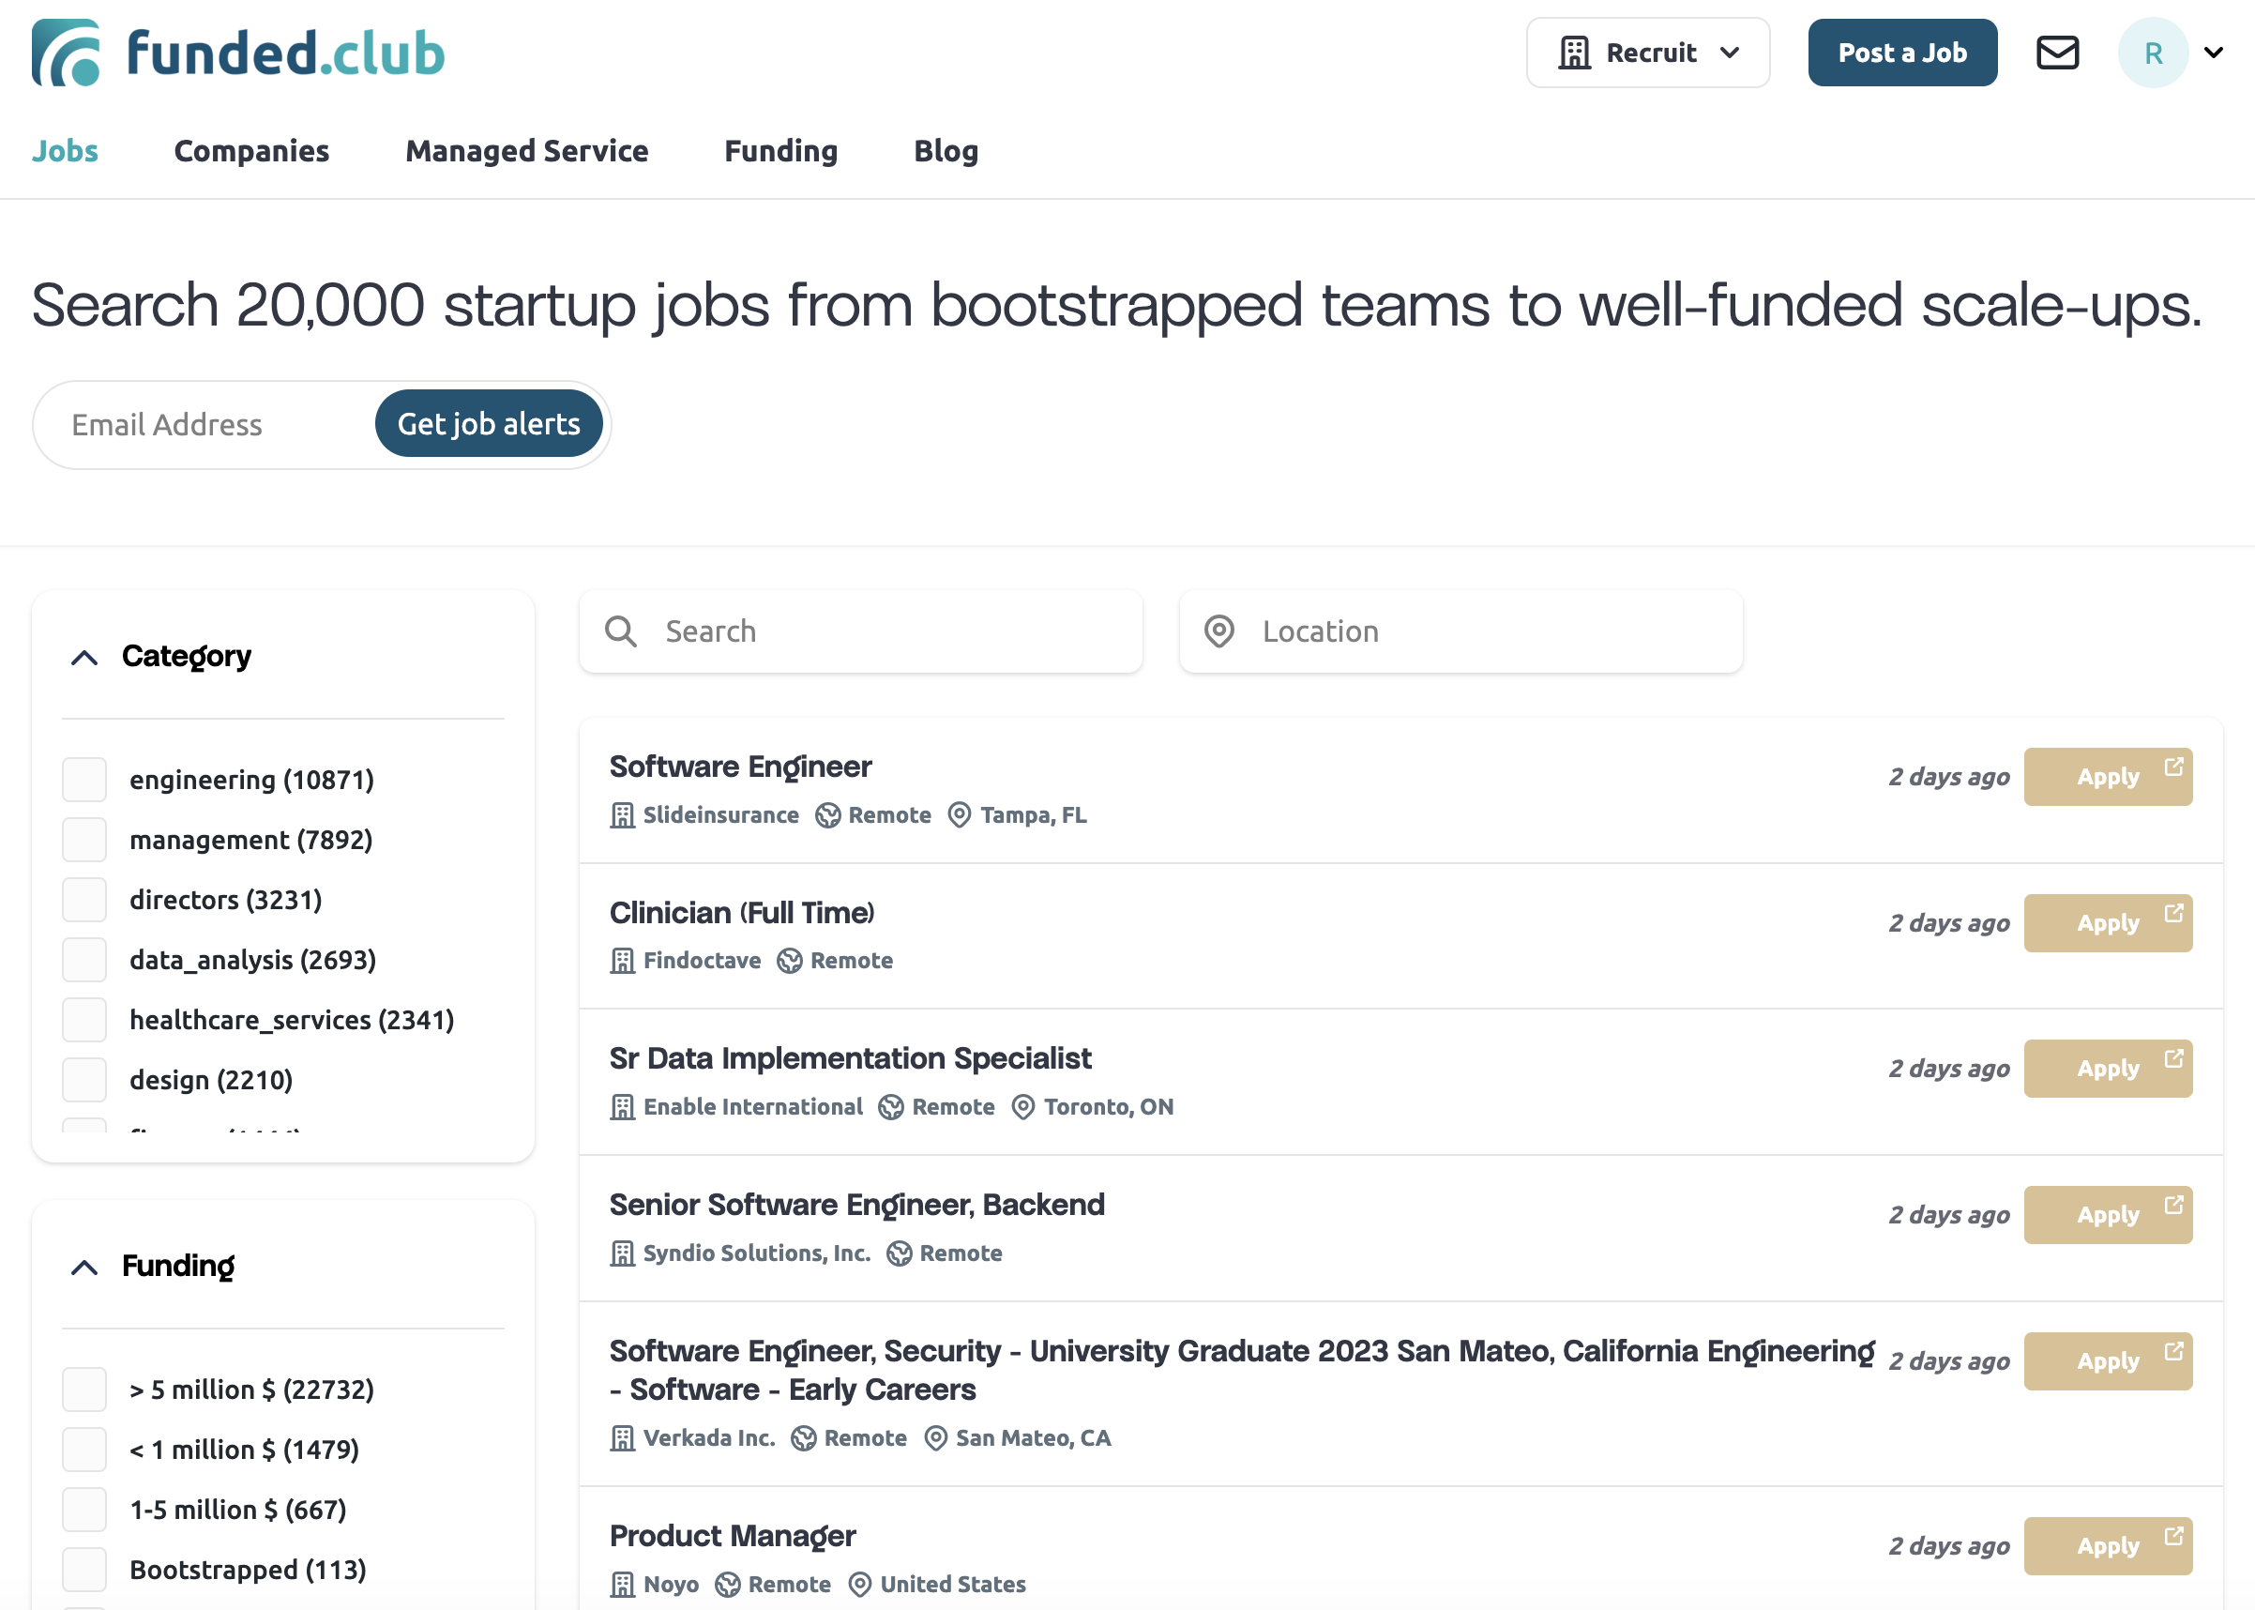Click the San Mateo, CA pin icon
2255x1610 pixels.
(x=936, y=1438)
